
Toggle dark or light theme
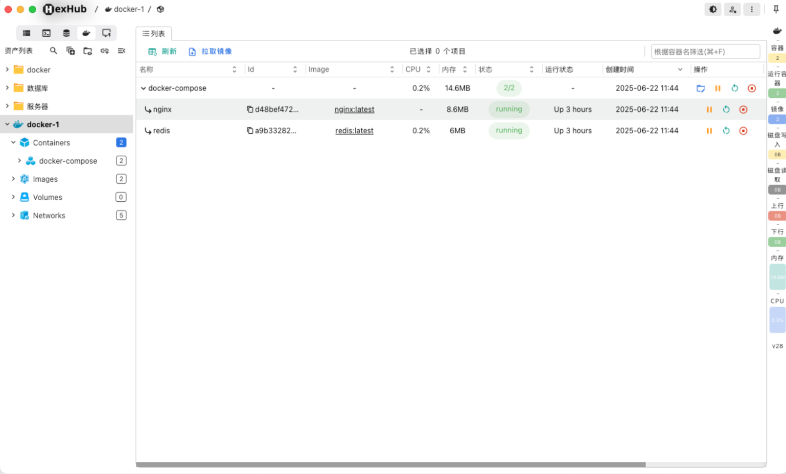point(713,9)
